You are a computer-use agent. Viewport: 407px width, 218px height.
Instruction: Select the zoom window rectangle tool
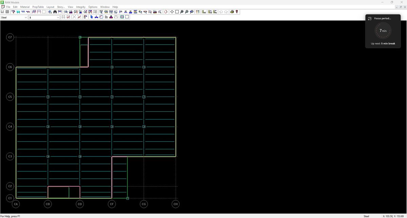point(177,11)
